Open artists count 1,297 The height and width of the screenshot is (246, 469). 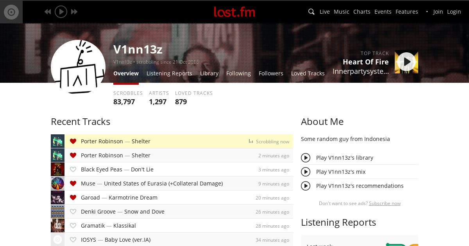click(x=158, y=102)
